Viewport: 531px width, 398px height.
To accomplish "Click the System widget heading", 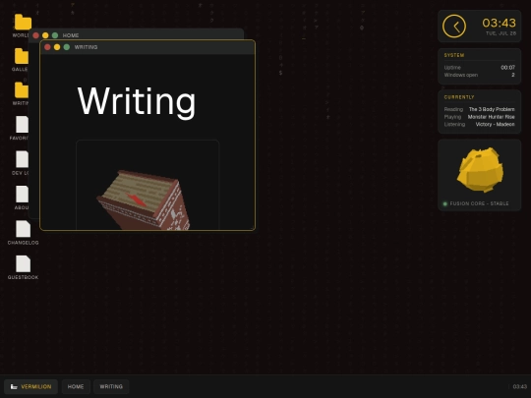I will click(x=454, y=55).
